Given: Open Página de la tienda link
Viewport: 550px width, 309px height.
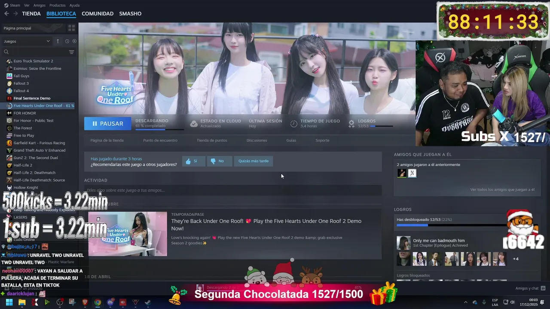Looking at the screenshot, I should (x=107, y=140).
